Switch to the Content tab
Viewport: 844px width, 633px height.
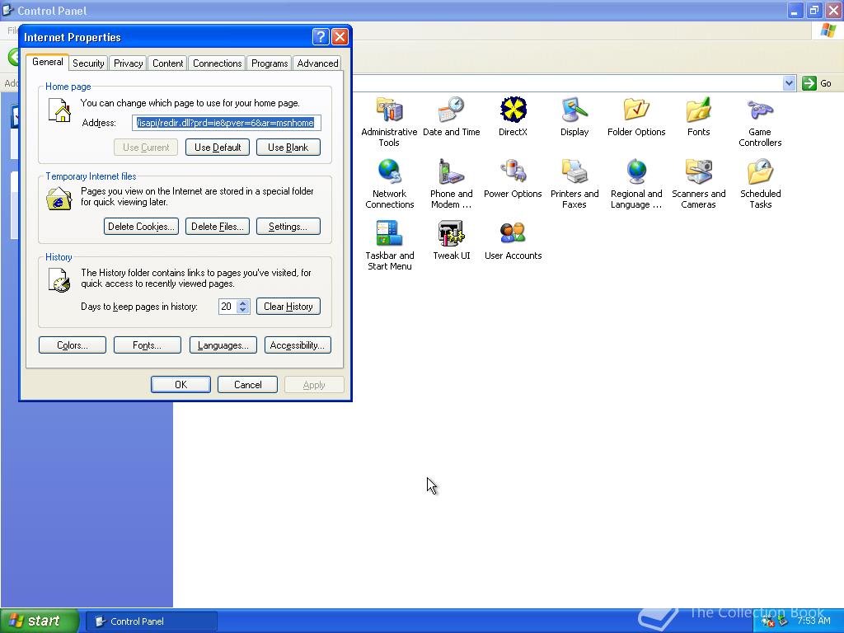(x=167, y=63)
